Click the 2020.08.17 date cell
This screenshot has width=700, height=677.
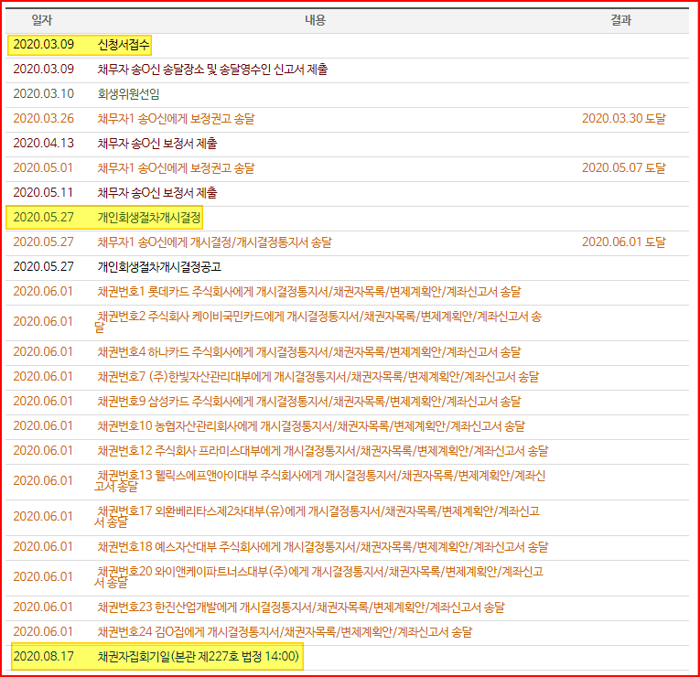pyautogui.click(x=43, y=657)
